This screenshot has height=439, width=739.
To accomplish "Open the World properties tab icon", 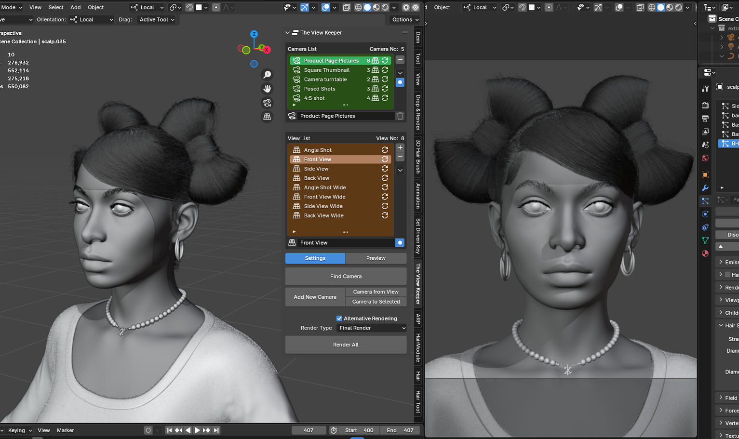I will 705,158.
